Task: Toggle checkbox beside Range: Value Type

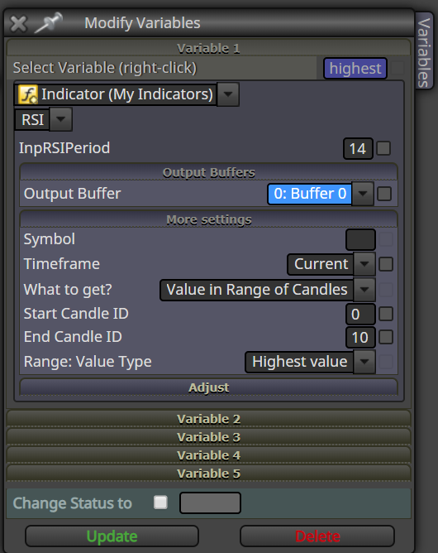Action: [x=386, y=362]
